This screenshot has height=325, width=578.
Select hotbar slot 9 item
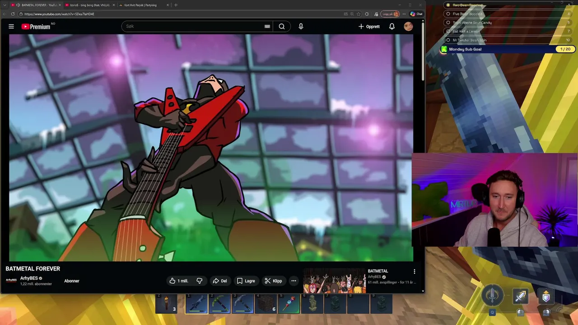(x=381, y=303)
